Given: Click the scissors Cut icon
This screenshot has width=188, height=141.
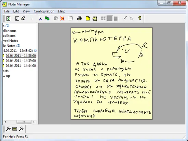Looking at the screenshot, I should coord(40,18).
